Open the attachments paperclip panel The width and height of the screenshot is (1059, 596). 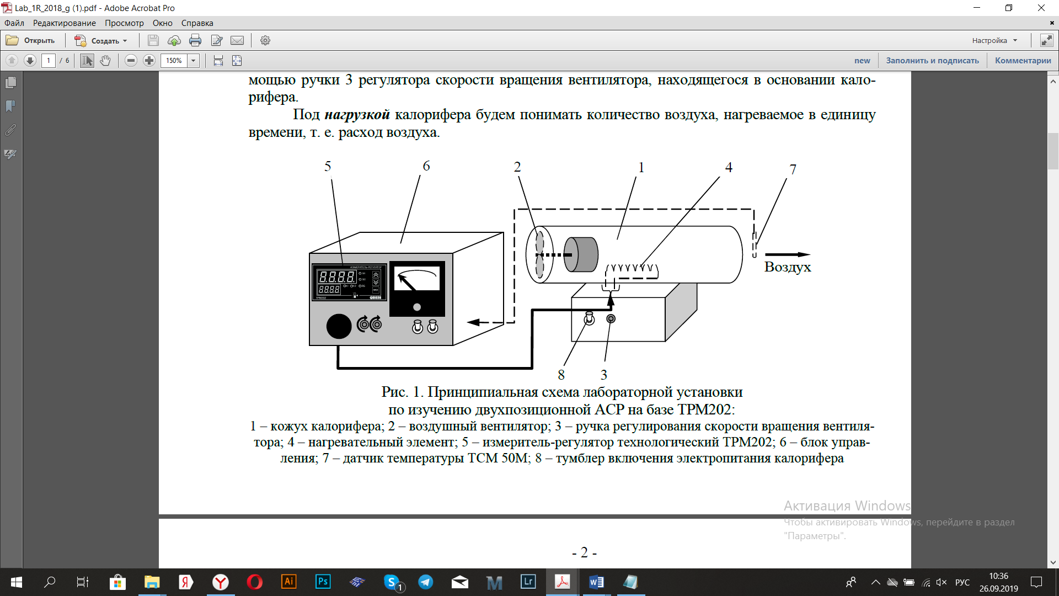tap(10, 130)
